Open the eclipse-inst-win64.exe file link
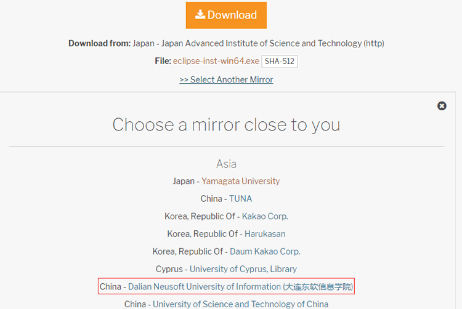 tap(216, 62)
